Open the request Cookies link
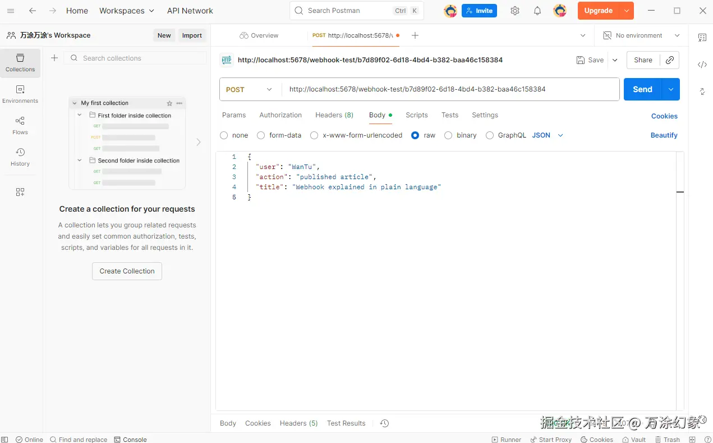 664,116
